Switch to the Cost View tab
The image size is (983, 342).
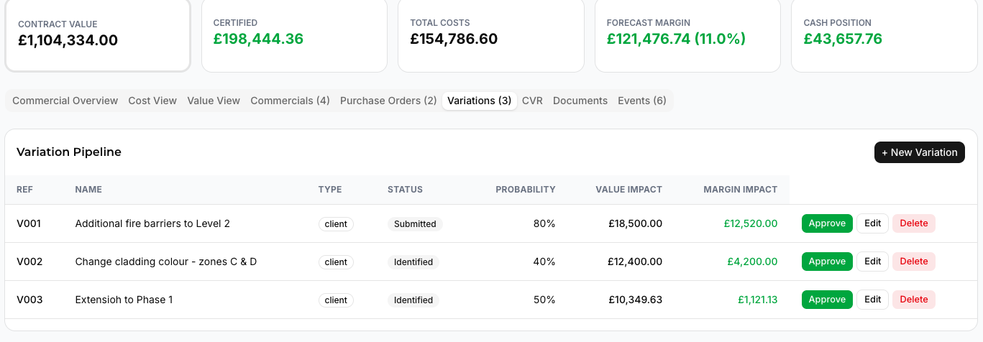point(152,101)
